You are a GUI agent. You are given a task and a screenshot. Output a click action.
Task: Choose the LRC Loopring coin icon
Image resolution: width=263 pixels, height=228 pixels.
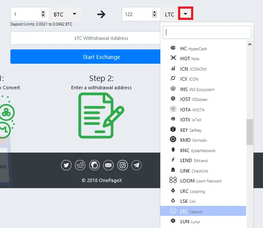tap(173, 190)
